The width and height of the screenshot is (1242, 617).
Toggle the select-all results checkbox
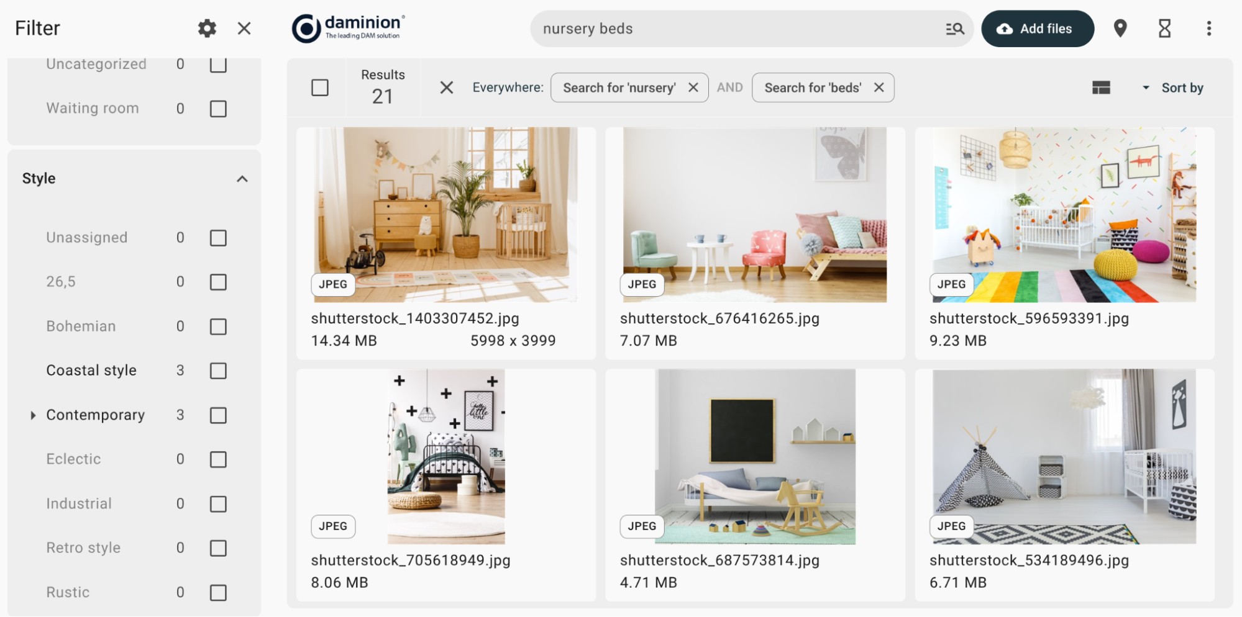[x=320, y=88]
